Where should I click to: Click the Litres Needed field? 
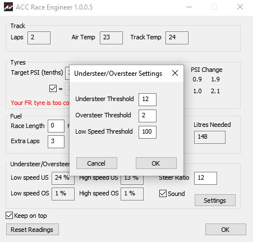pyautogui.click(x=210, y=137)
